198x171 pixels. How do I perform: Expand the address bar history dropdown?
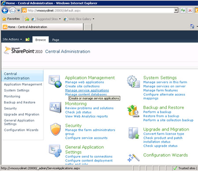click(176, 11)
